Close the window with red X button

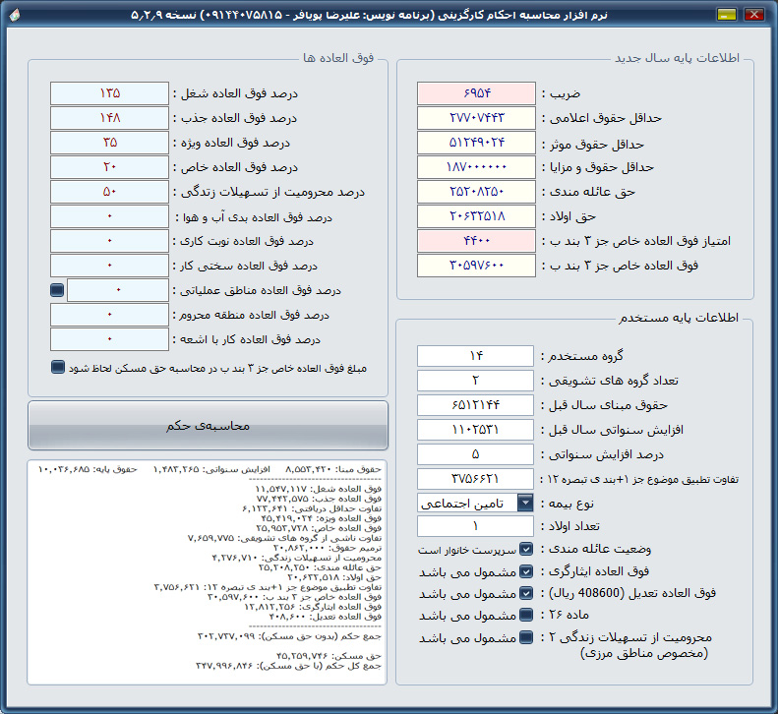coord(754,15)
